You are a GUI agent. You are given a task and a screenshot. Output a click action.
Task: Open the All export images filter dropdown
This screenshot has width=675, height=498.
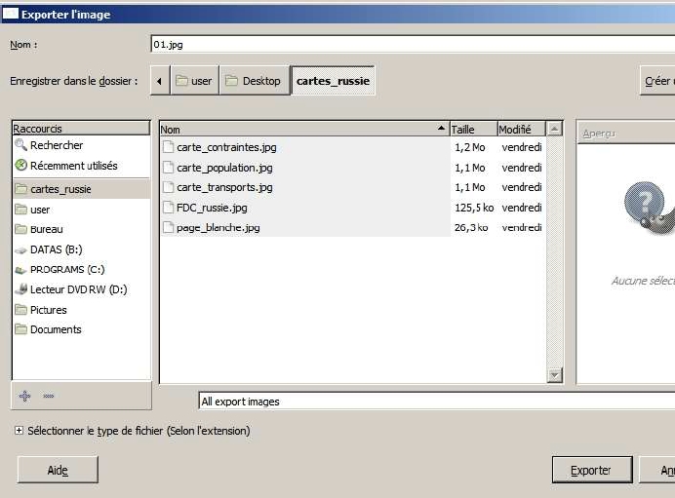pos(435,401)
